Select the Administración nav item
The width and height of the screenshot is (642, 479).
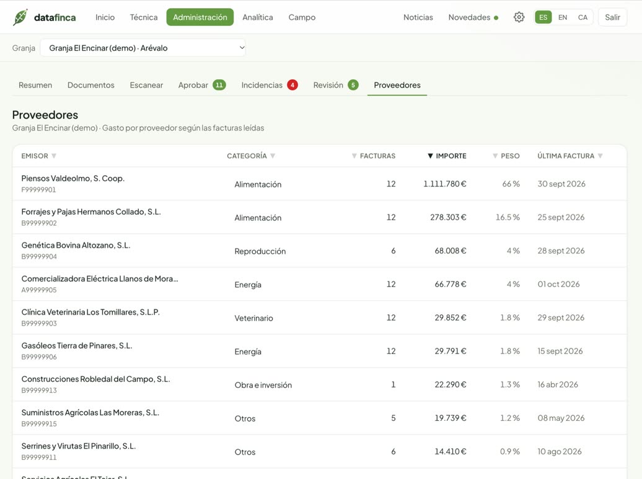200,17
